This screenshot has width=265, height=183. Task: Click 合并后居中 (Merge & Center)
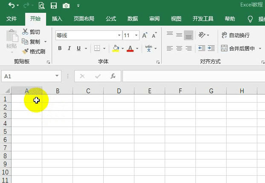(238, 49)
